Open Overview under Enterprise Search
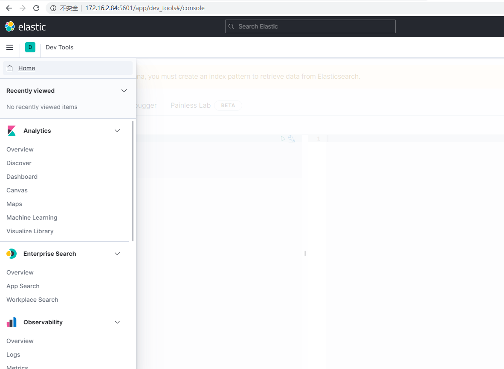 click(20, 272)
